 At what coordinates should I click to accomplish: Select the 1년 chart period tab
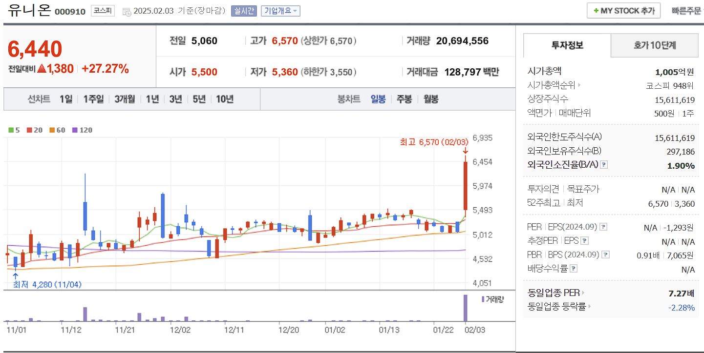coord(151,98)
